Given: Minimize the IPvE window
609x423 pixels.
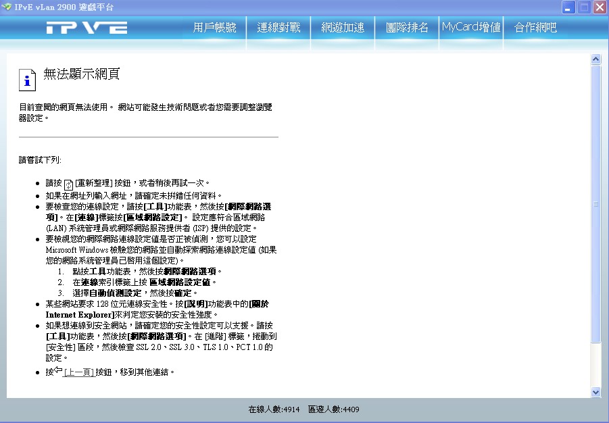Looking at the screenshot, I should click(568, 7).
